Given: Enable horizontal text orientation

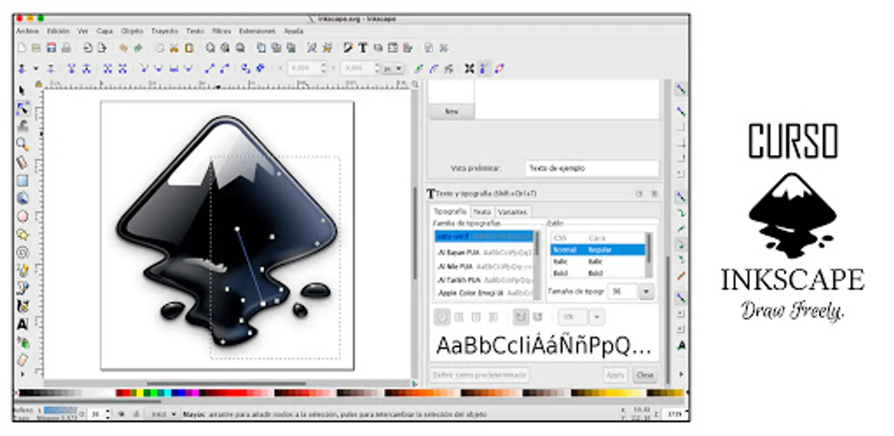Looking at the screenshot, I should pyautogui.click(x=520, y=317).
